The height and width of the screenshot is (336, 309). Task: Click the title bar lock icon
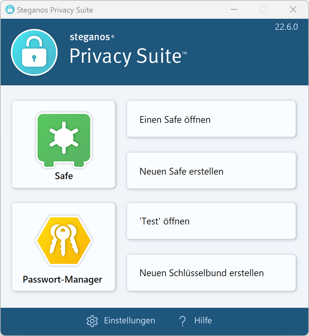pos(10,9)
